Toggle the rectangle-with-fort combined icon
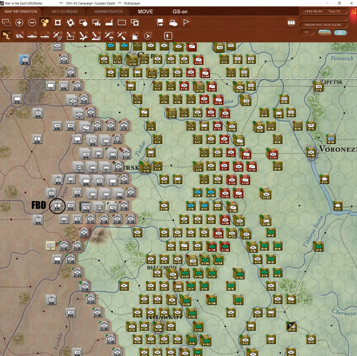357x356 pixels. click(135, 23)
